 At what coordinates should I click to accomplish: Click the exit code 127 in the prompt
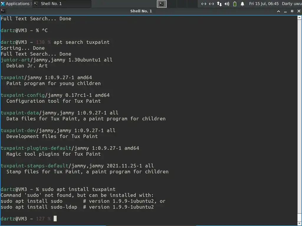(x=40, y=219)
